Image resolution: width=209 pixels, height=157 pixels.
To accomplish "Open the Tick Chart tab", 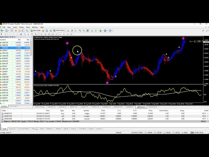I will pos(13,106).
